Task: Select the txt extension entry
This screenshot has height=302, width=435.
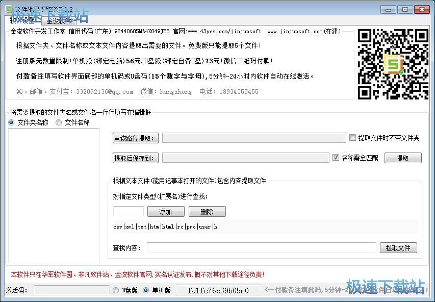Action: 142,227
